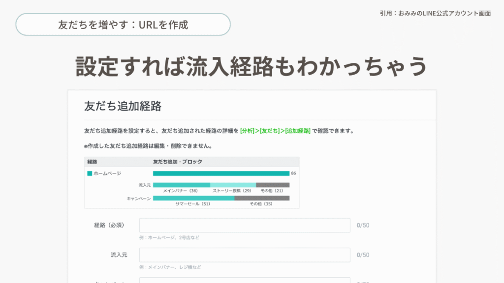Click the 友だちを増やす：URLを作成 pill label
The image size is (504, 283).
(x=123, y=25)
